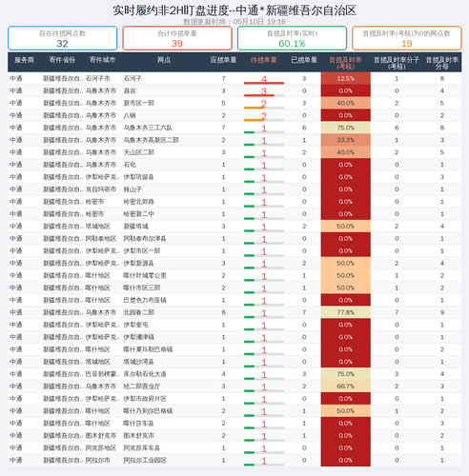Click the 网点 name 伊犁市政府片区
The width and height of the screenshot is (469, 476).
(145, 399)
